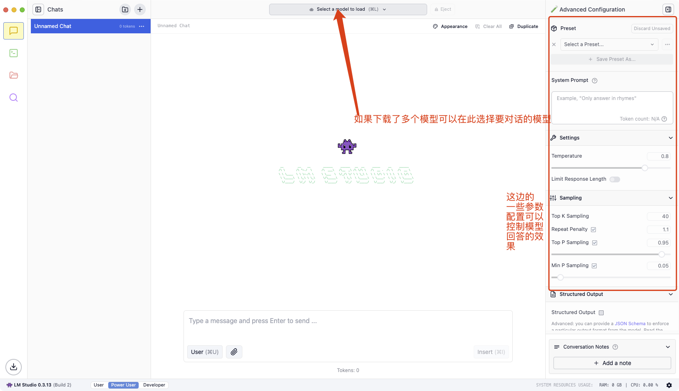This screenshot has width=679, height=391.
Task: Collapse the Settings section
Action: coord(671,138)
